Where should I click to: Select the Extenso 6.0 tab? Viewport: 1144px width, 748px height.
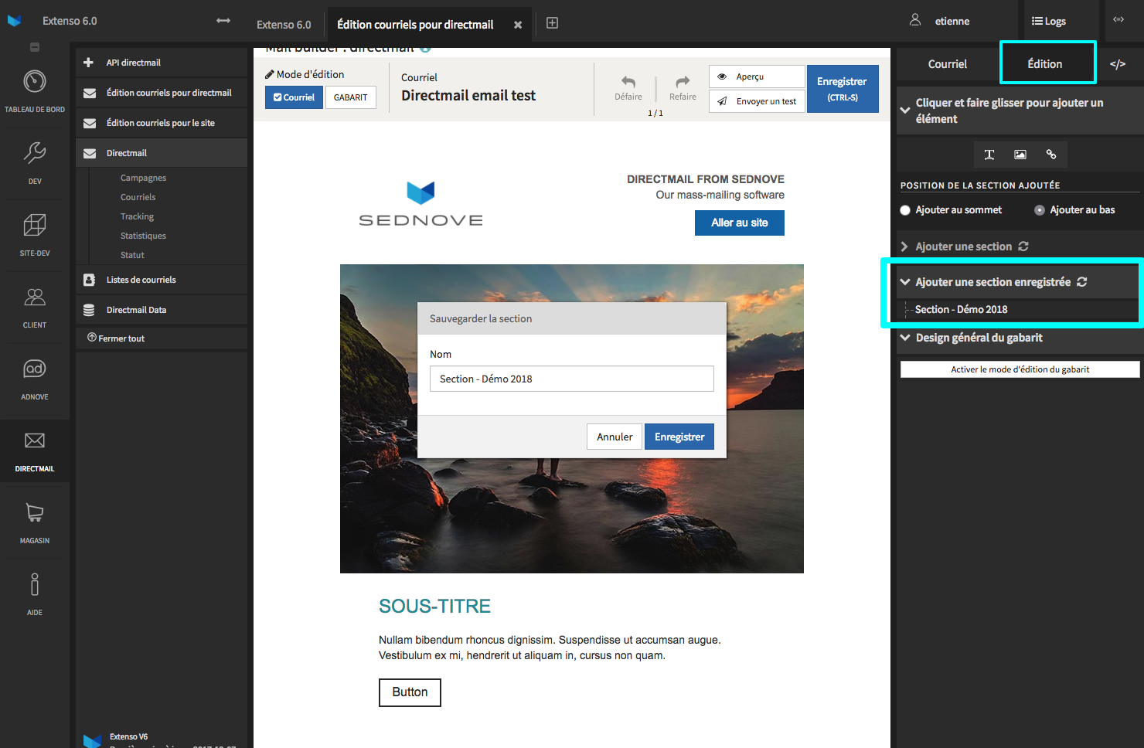pyautogui.click(x=284, y=25)
